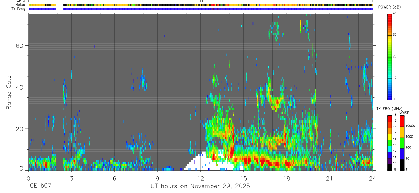Click the '40' label on the POWER scale
419x193 pixels.
point(395,14)
